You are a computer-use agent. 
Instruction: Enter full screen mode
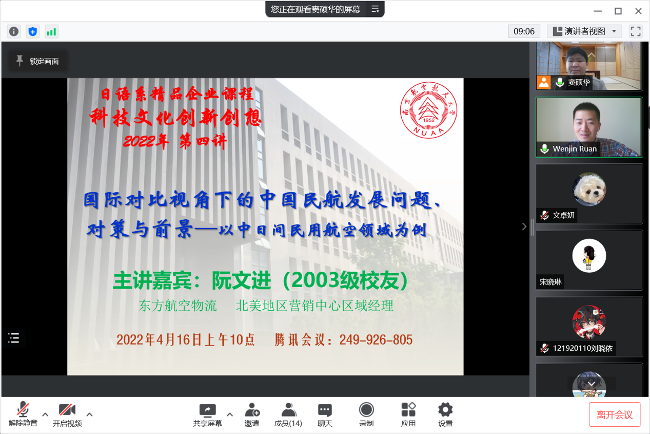(636, 31)
